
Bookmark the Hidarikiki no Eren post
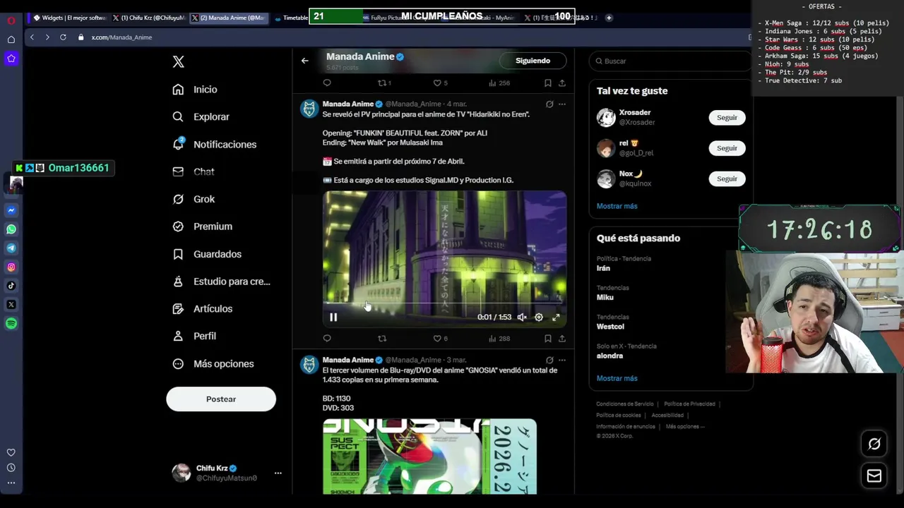[x=547, y=339]
